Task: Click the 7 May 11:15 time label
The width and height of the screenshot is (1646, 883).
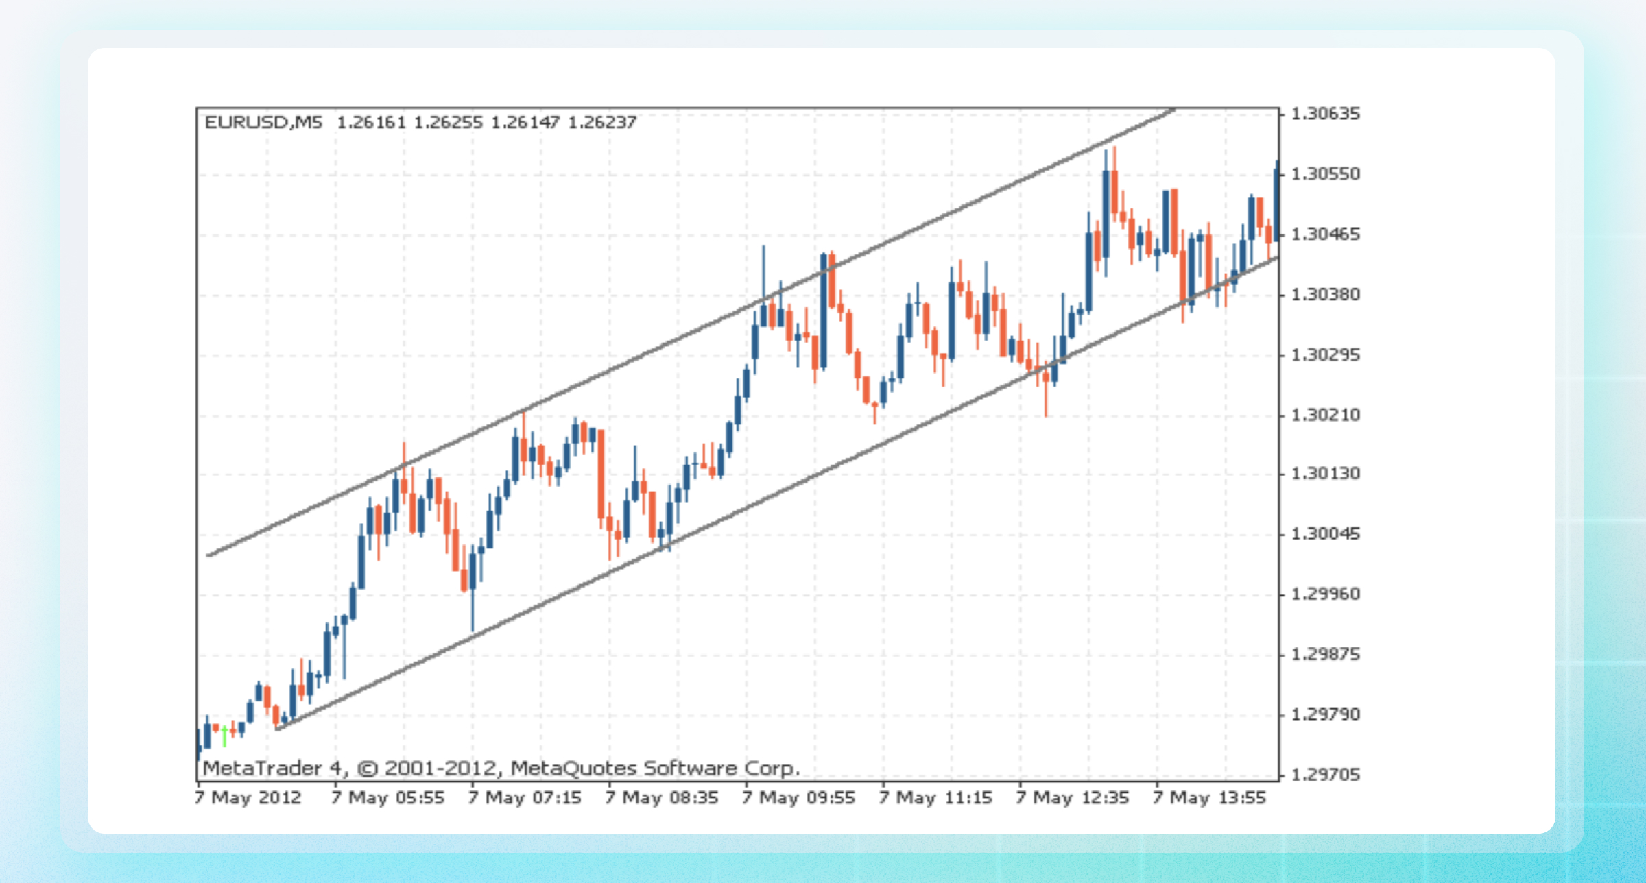Action: (935, 798)
